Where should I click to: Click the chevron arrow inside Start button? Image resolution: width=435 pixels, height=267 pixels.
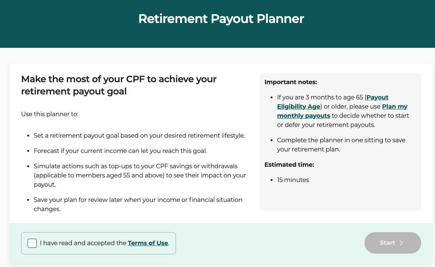tap(401, 243)
